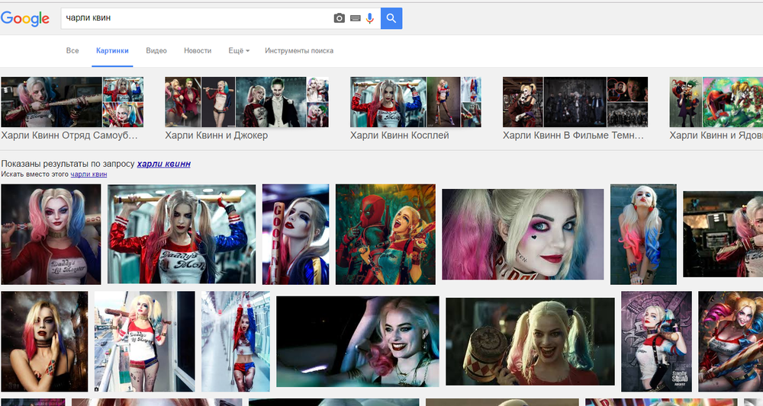
Task: Open the 'Good Night' bat cosplay thumbnail
Action: click(x=295, y=234)
